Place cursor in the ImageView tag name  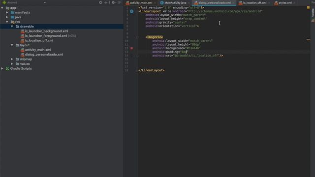point(155,37)
